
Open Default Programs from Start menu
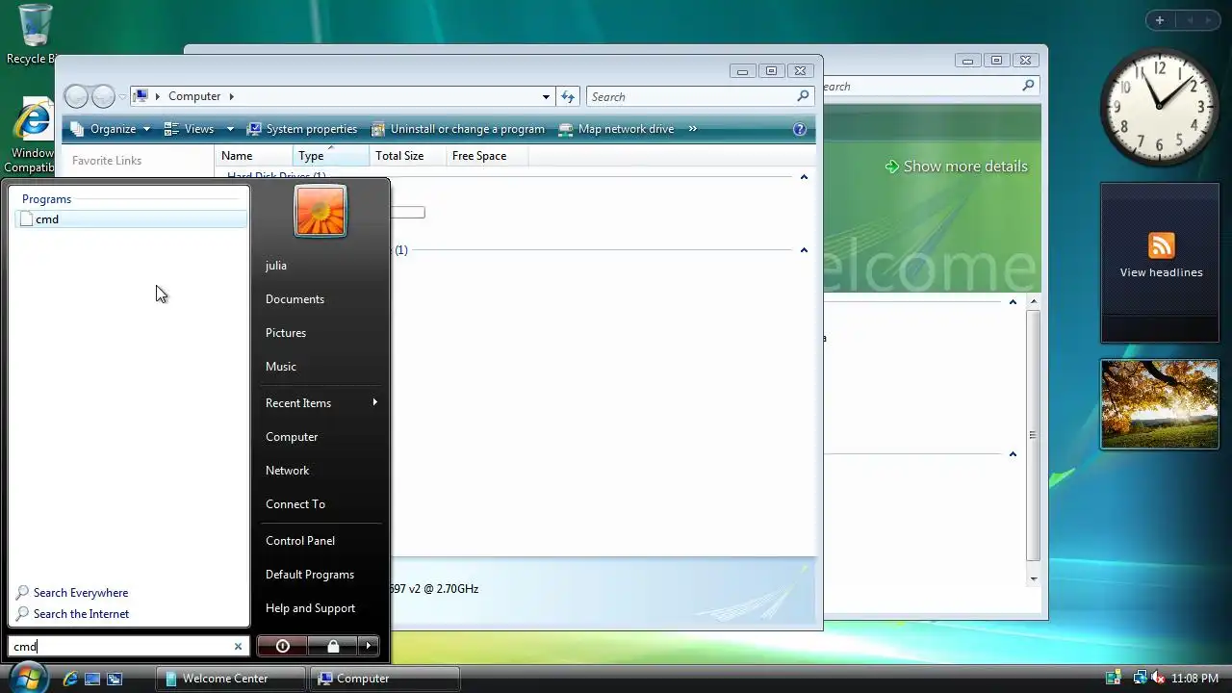click(310, 575)
